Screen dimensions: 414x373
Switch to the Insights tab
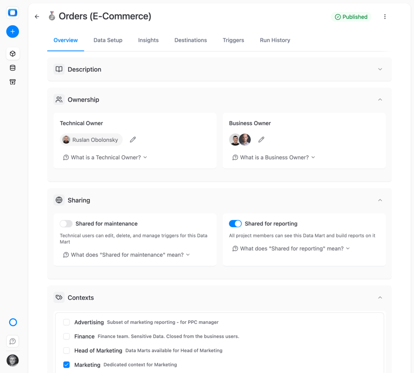[x=148, y=40]
